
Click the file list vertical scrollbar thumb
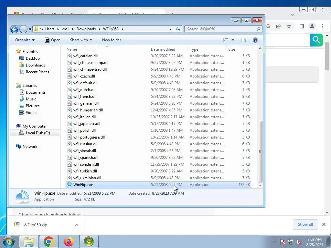(260, 151)
